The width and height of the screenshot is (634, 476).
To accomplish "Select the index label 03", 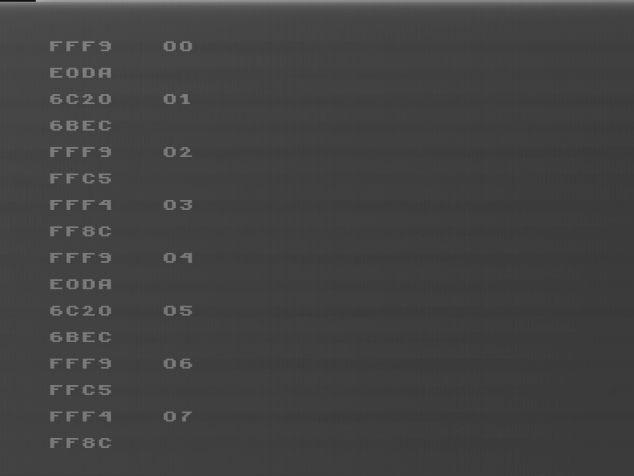I will [178, 205].
